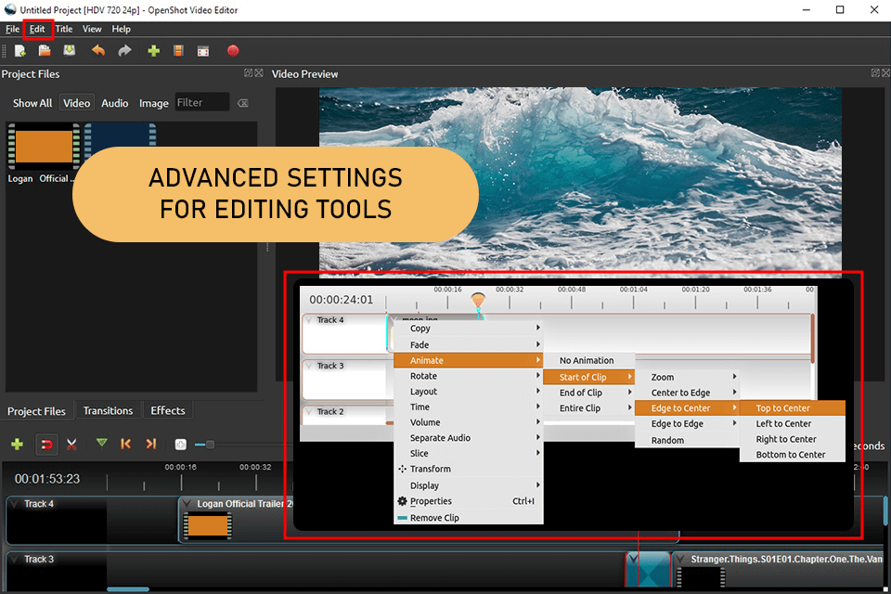The width and height of the screenshot is (891, 594).
Task: Open the Help menu
Action: tap(121, 29)
